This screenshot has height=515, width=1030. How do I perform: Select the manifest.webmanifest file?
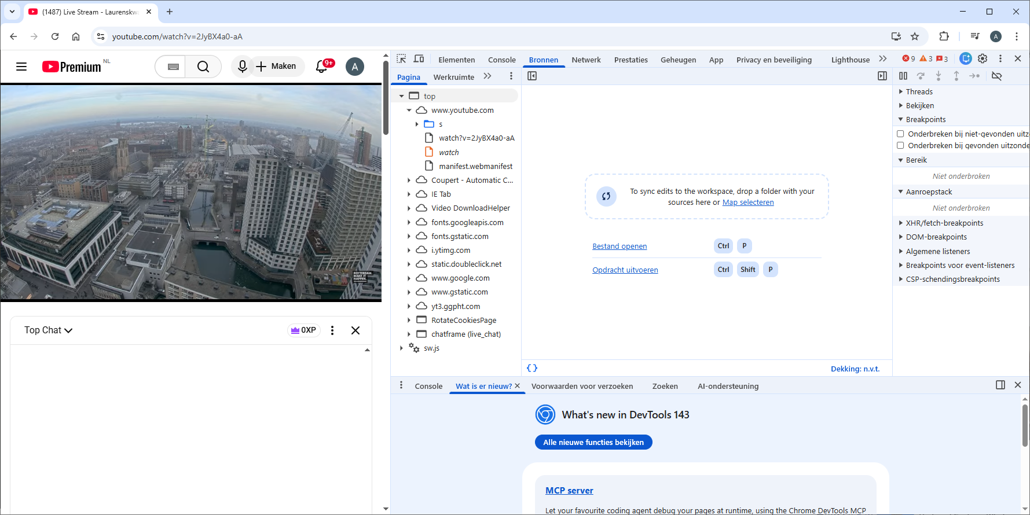(475, 166)
